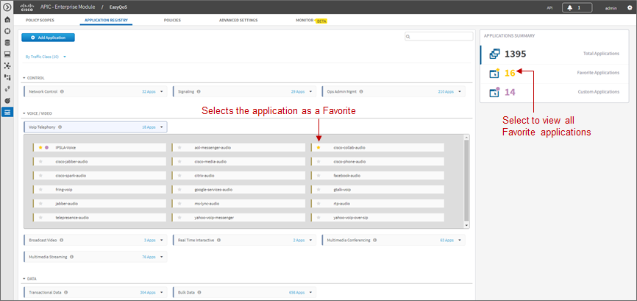Toggle favorite star for aol-messenger-audio
The image size is (637, 301).
(x=179, y=147)
